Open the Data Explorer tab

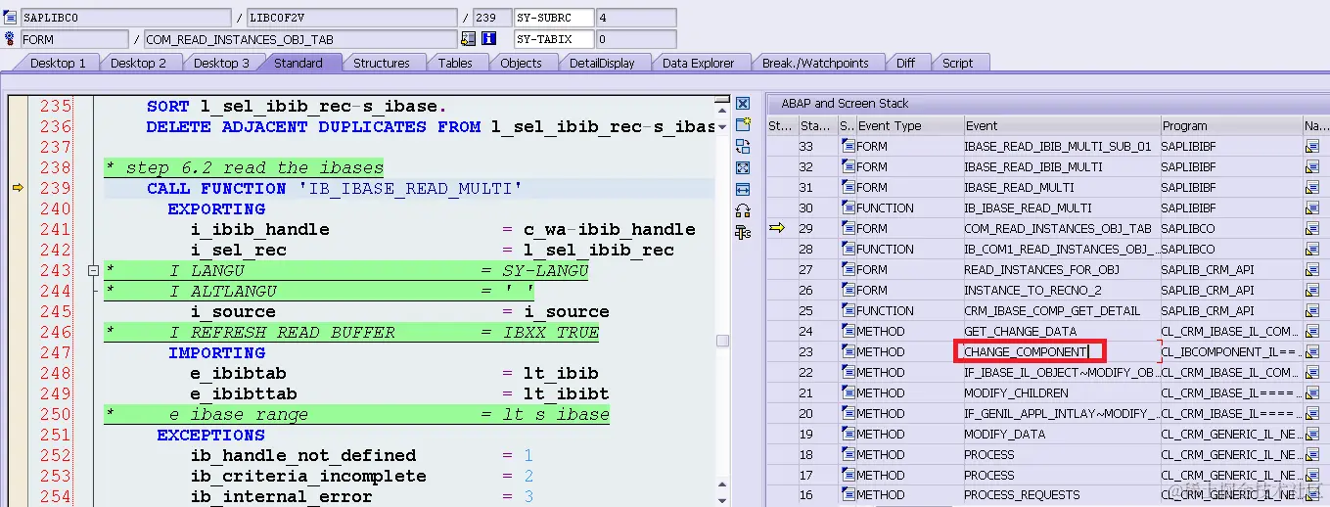698,63
